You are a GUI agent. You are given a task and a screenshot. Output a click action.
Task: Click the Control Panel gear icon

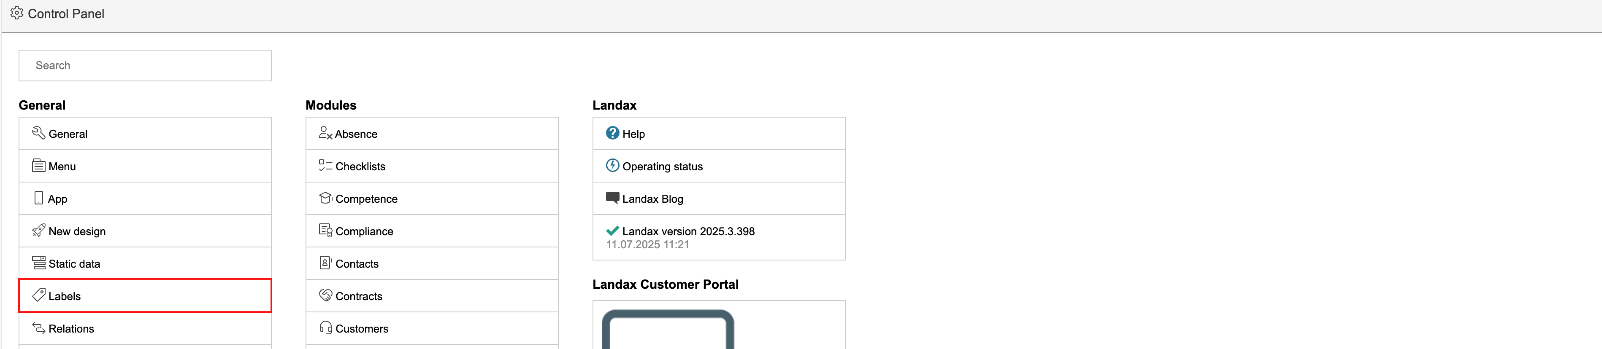click(17, 13)
